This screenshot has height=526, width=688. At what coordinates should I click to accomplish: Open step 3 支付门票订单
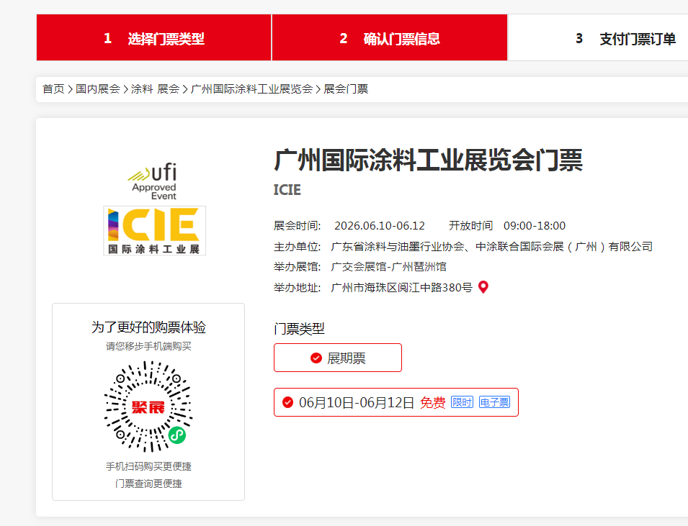point(625,39)
